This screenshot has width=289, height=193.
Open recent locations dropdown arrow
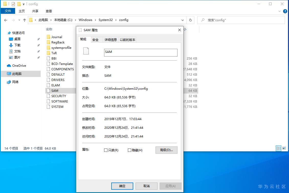19,20
